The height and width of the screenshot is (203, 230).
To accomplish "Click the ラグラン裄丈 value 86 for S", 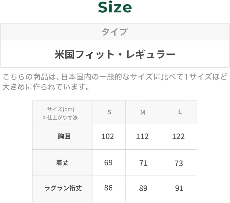I will tap(108, 188).
